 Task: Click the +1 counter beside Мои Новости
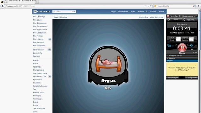coord(50,39)
